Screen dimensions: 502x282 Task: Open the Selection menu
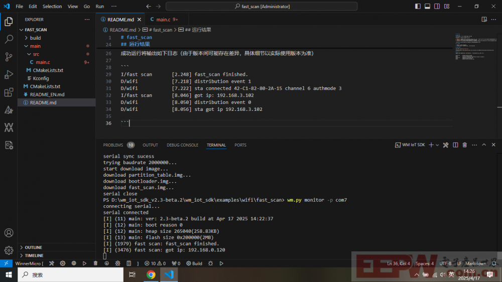(x=52, y=7)
